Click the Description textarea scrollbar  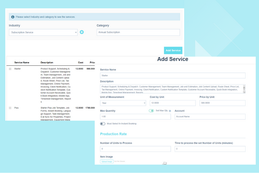click(x=244, y=89)
